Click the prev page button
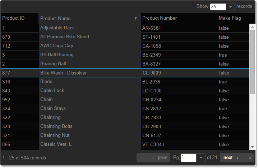Viewport: 258px width, 168px height. (x=160, y=158)
